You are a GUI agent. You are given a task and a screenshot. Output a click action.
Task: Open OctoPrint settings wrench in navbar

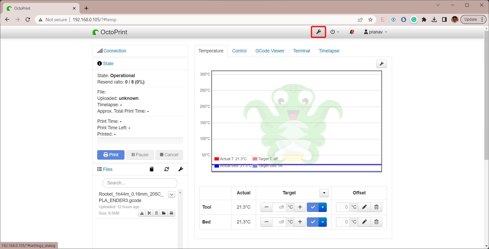(318, 32)
